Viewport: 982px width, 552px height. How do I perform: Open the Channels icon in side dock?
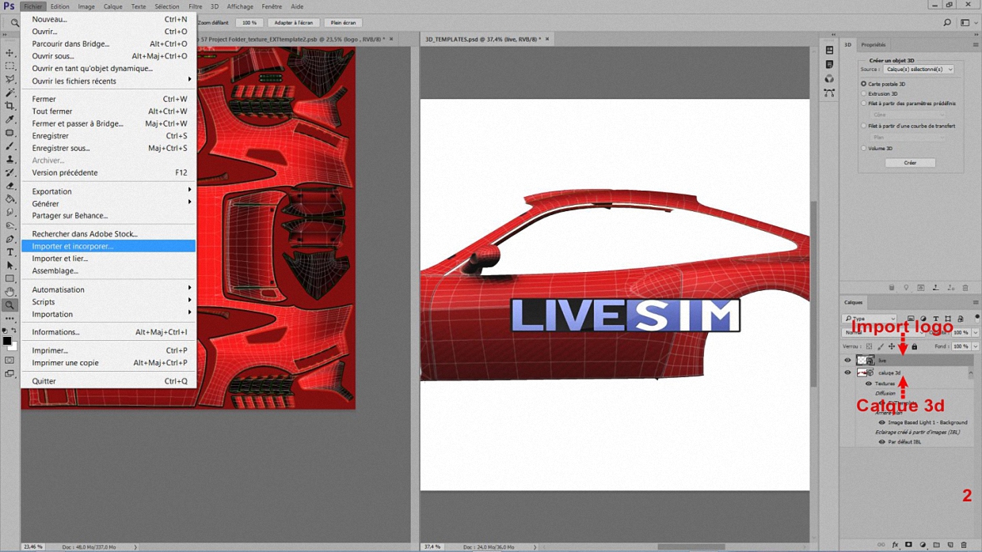pyautogui.click(x=829, y=78)
